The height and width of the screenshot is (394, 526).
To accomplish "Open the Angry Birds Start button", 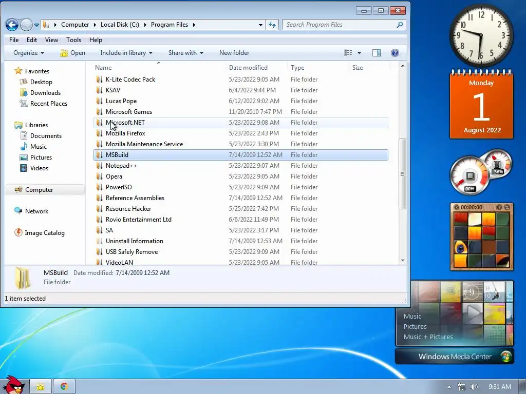I will [13, 385].
